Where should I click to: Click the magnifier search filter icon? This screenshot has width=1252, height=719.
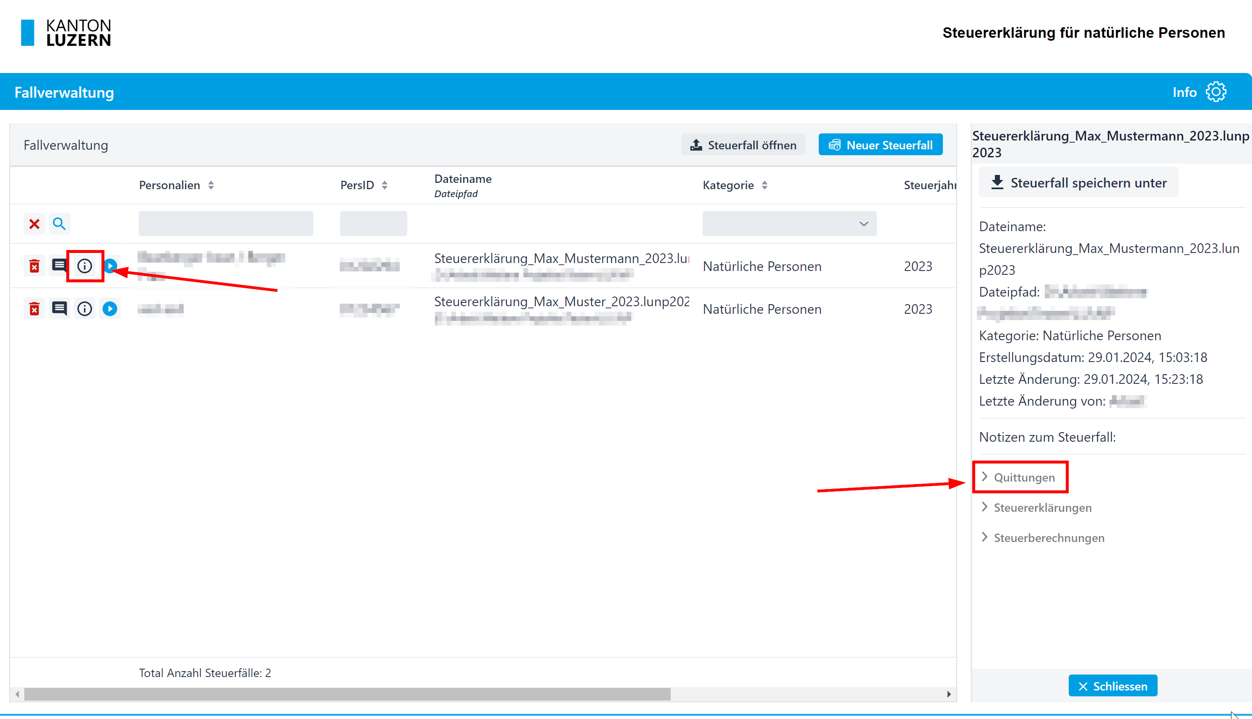tap(59, 224)
